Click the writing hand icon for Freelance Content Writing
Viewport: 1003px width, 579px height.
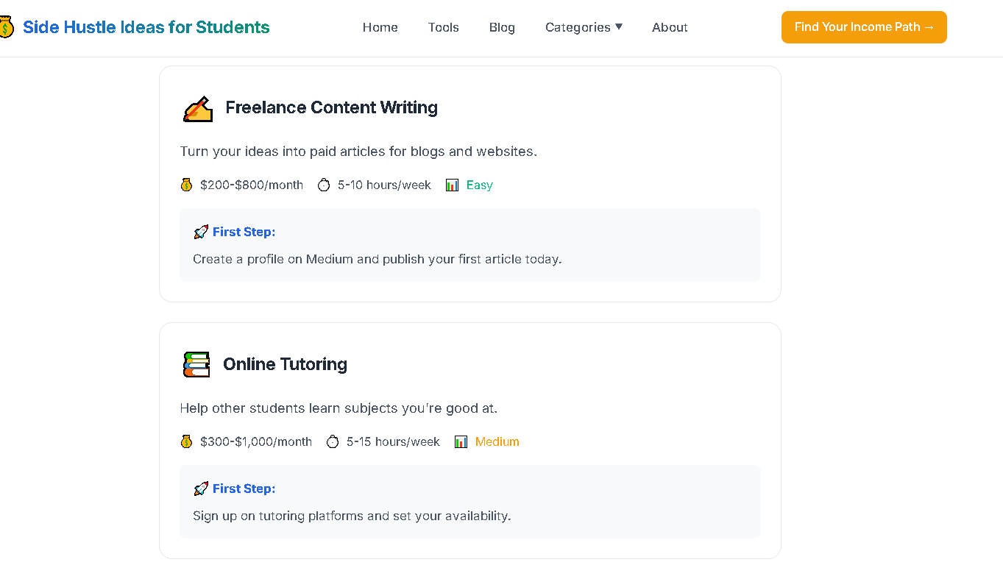point(197,108)
